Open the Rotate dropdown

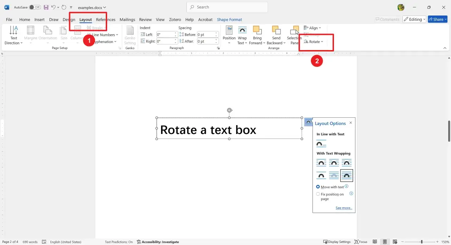click(313, 42)
